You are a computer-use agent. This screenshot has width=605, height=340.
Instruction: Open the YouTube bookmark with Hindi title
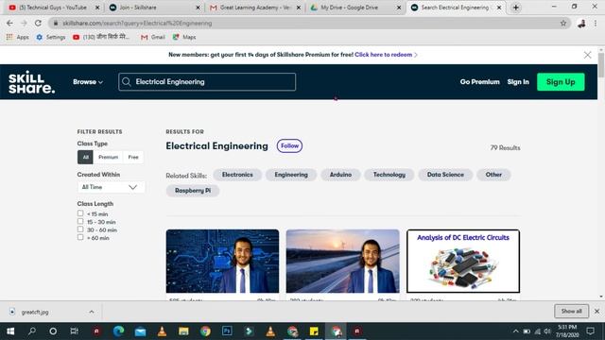101,37
